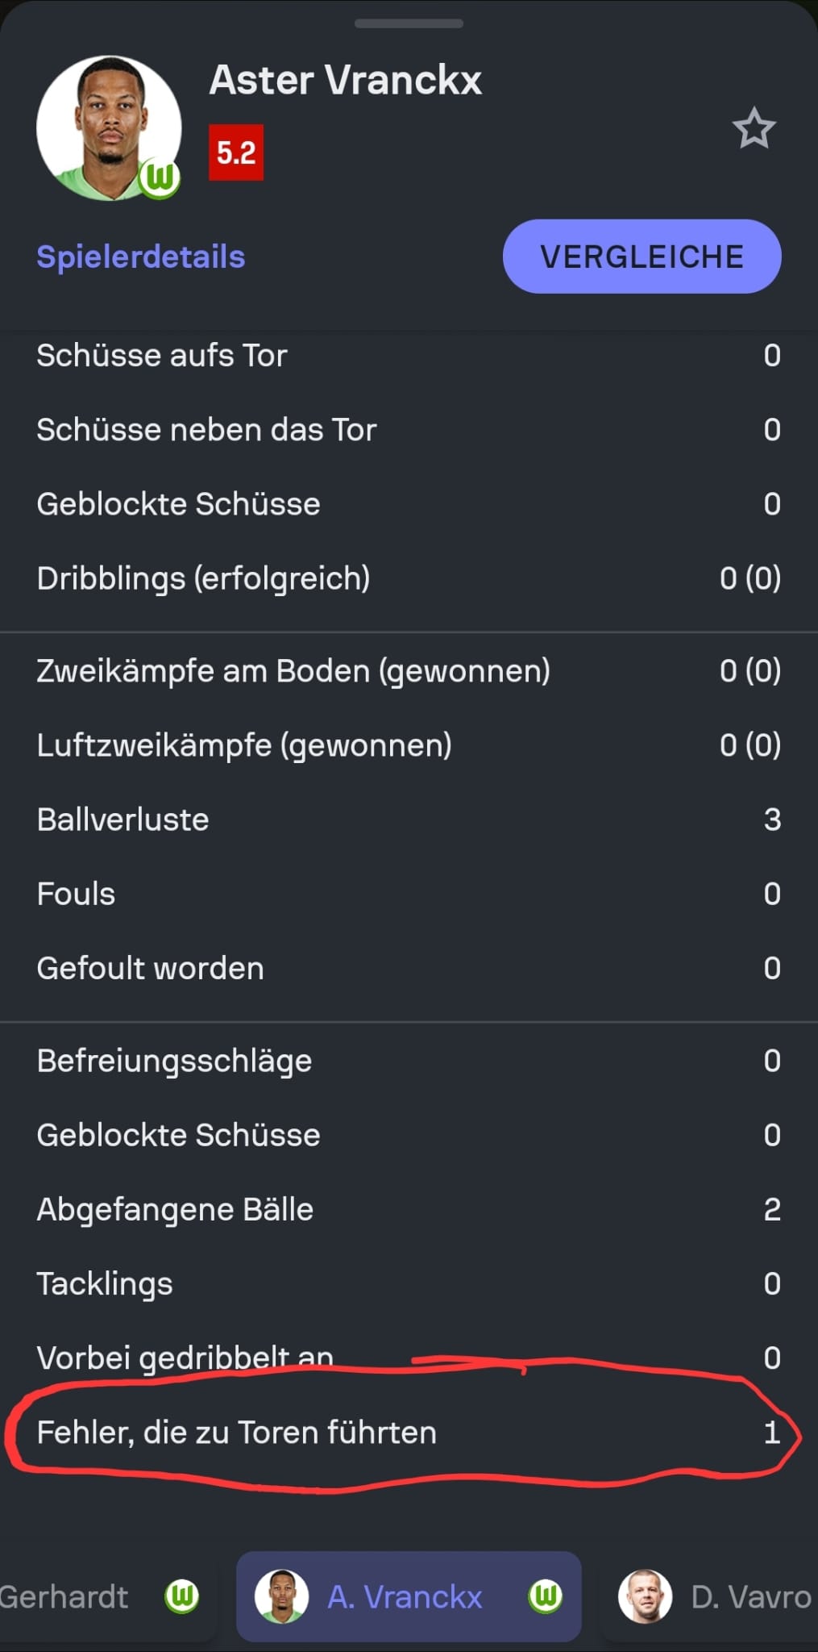Open the player profile photo
818x1652 pixels.
pos(108,126)
